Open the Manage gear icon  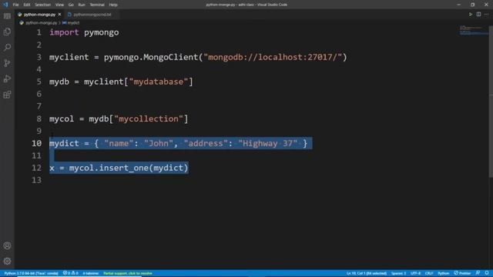[x=7, y=261]
